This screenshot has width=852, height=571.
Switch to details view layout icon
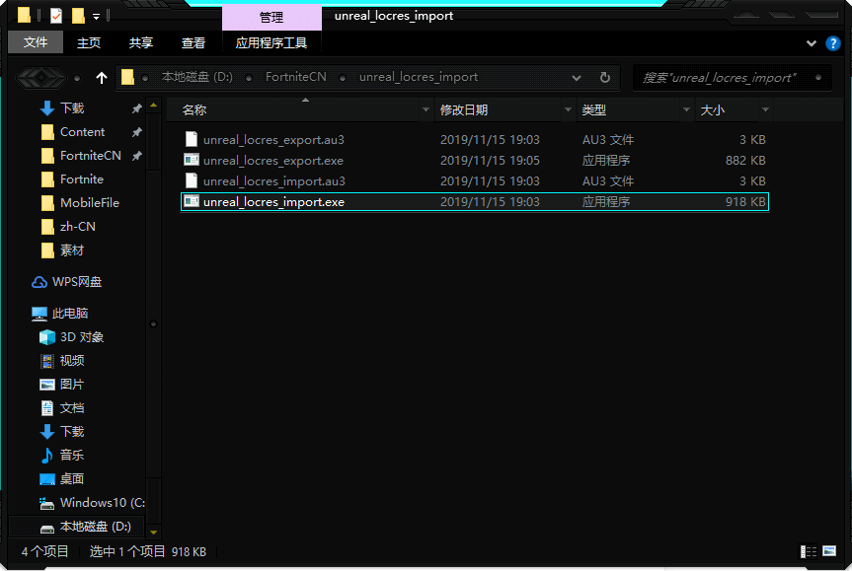pyautogui.click(x=808, y=552)
